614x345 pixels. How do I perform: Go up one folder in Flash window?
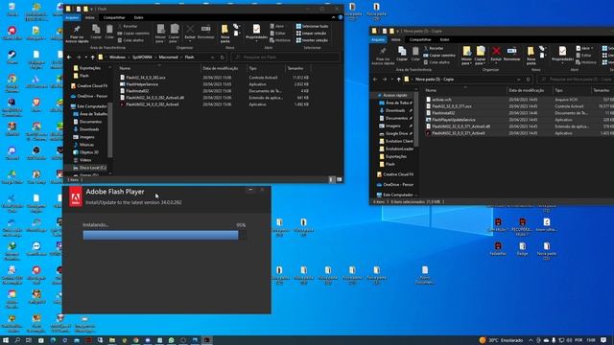click(93, 57)
